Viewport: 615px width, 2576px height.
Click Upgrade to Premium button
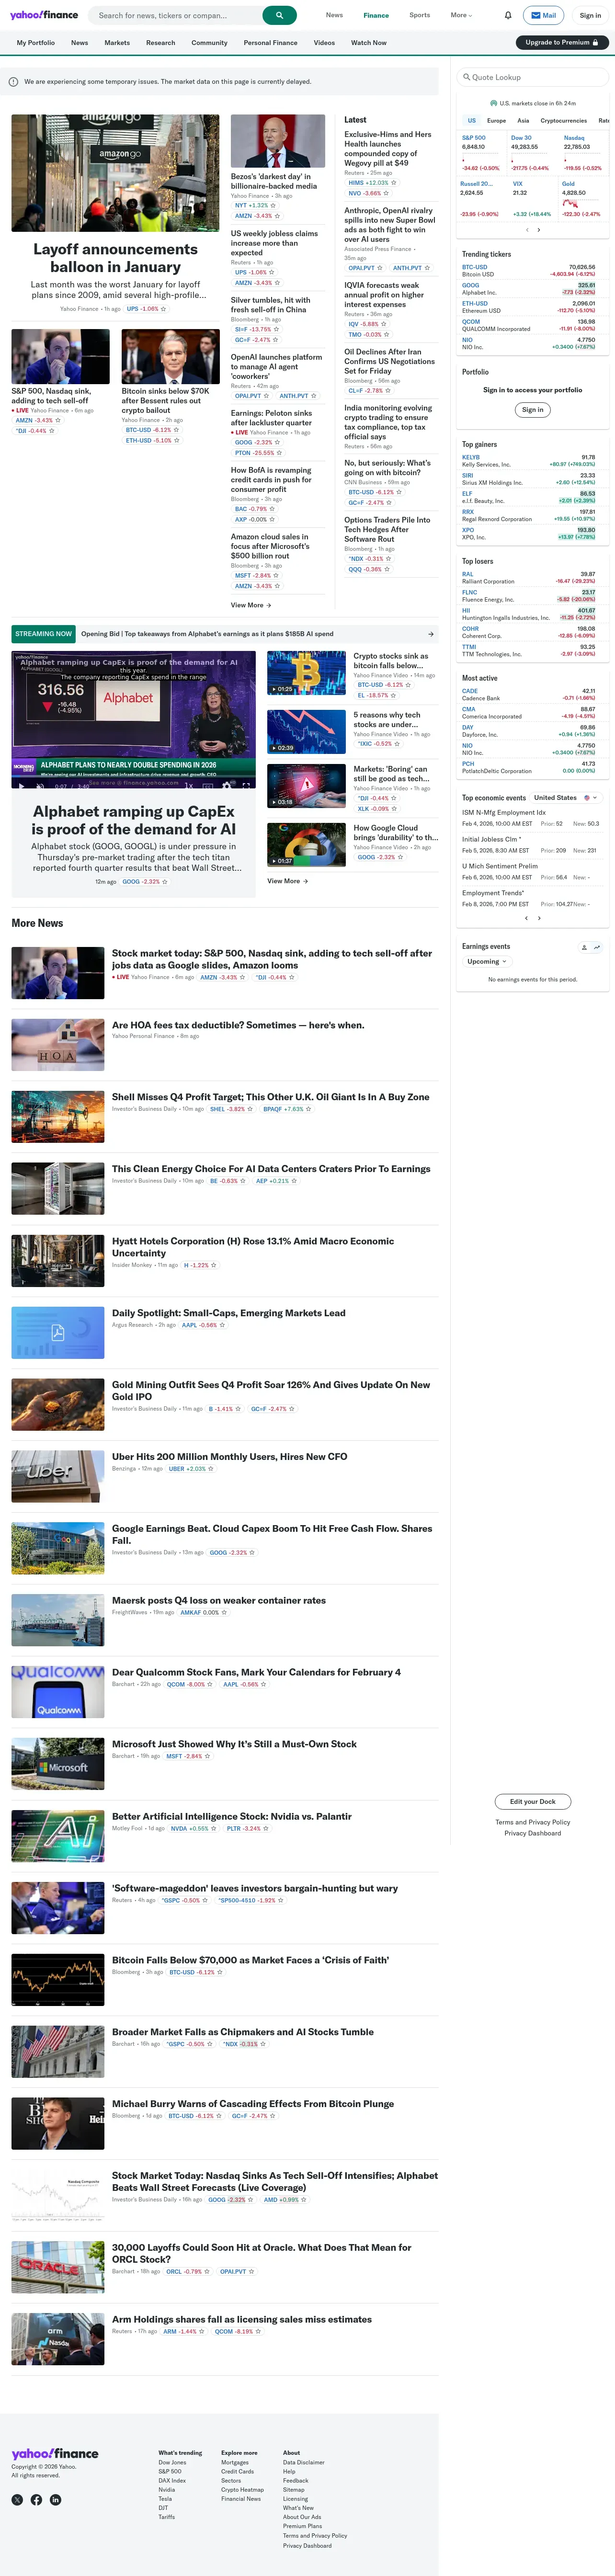[561, 43]
